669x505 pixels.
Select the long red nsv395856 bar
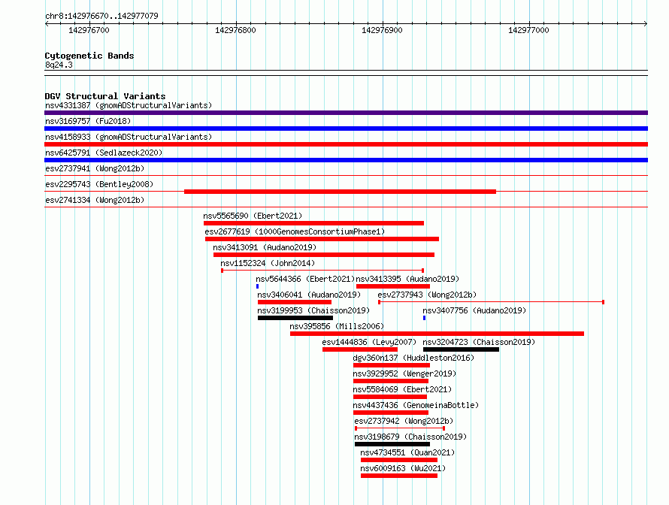(x=437, y=334)
